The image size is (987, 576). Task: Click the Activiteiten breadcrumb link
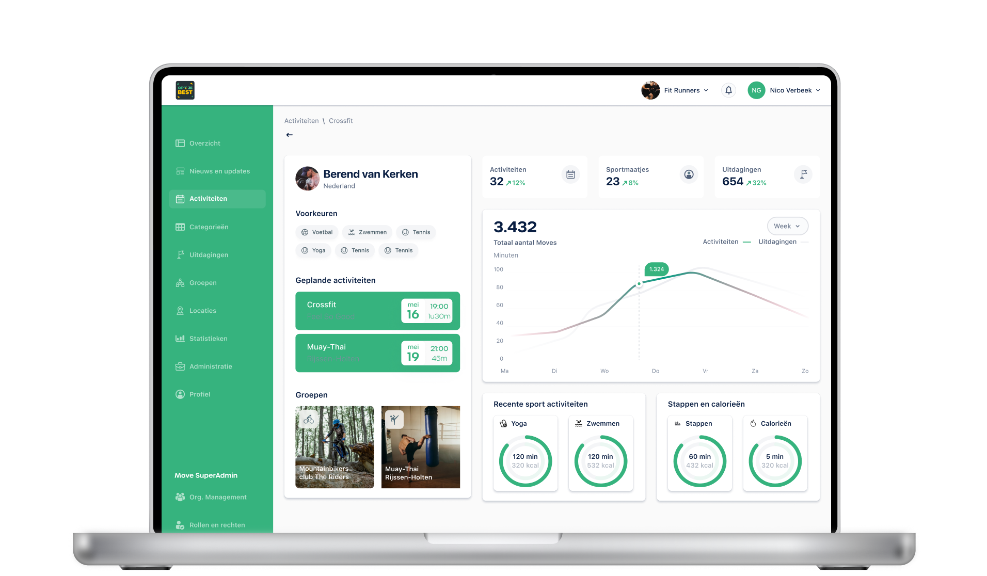tap(301, 121)
